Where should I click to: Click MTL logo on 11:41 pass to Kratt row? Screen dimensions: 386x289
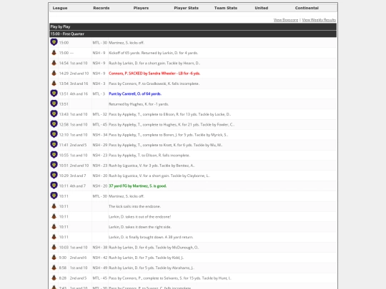coord(54,145)
